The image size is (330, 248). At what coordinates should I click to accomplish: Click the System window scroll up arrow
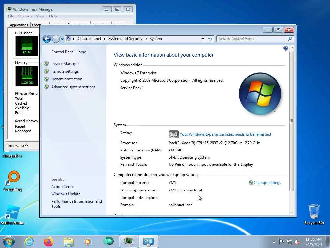point(292,48)
